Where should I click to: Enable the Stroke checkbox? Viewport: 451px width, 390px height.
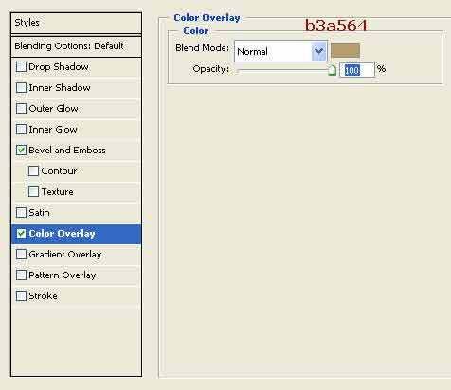coord(21,296)
